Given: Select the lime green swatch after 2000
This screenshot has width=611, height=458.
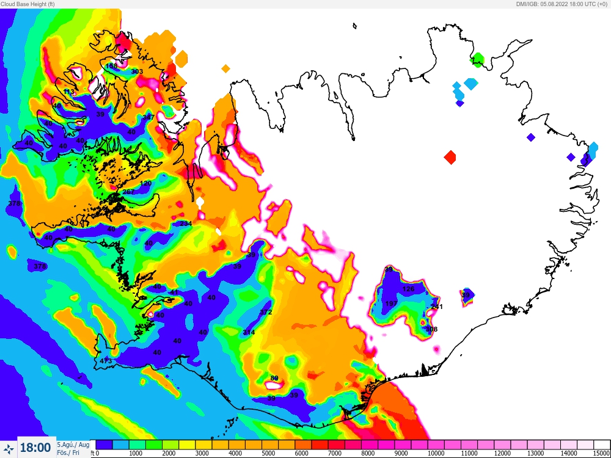Looking at the screenshot, I should (170, 445).
